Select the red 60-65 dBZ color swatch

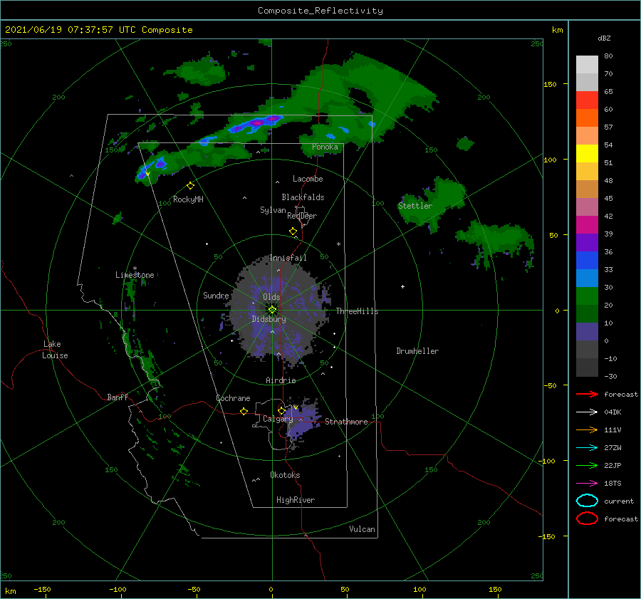[x=587, y=100]
